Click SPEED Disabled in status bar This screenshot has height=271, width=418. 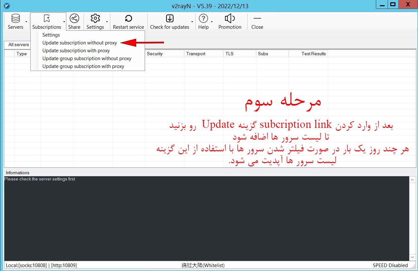pyautogui.click(x=390, y=265)
